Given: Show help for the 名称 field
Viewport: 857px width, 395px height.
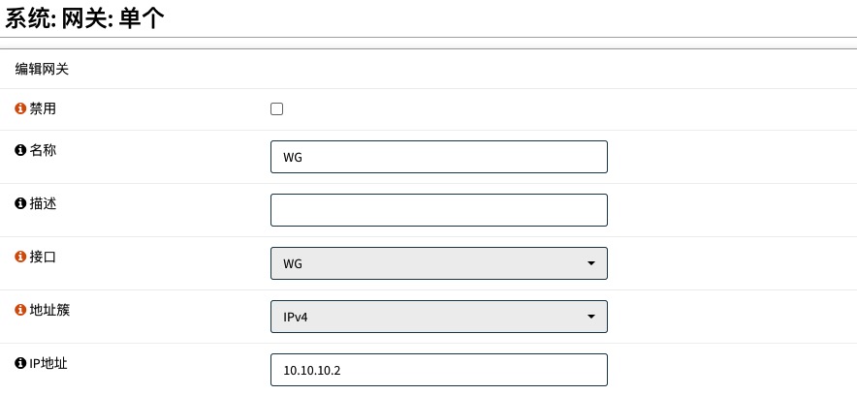Looking at the screenshot, I should [x=20, y=150].
